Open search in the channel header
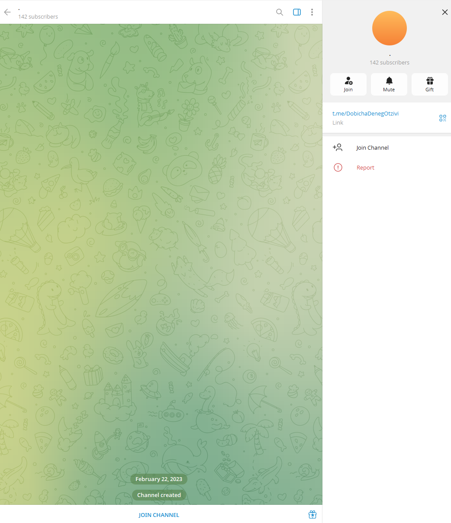This screenshot has height=523, width=451. pos(280,12)
